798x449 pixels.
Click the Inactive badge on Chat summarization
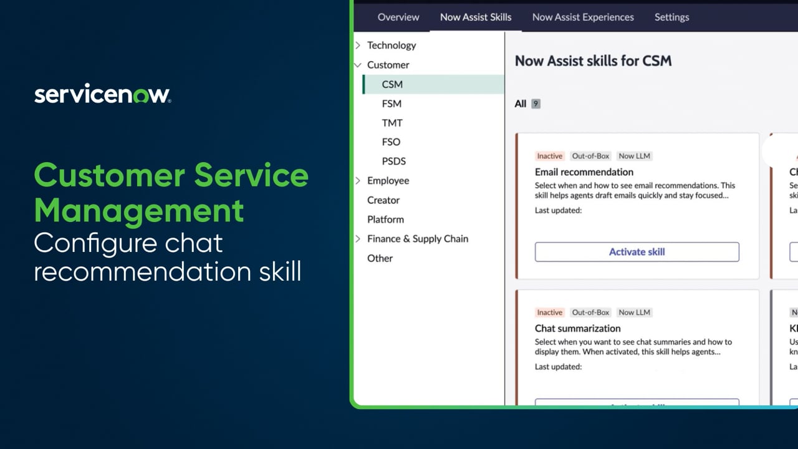[549, 312]
